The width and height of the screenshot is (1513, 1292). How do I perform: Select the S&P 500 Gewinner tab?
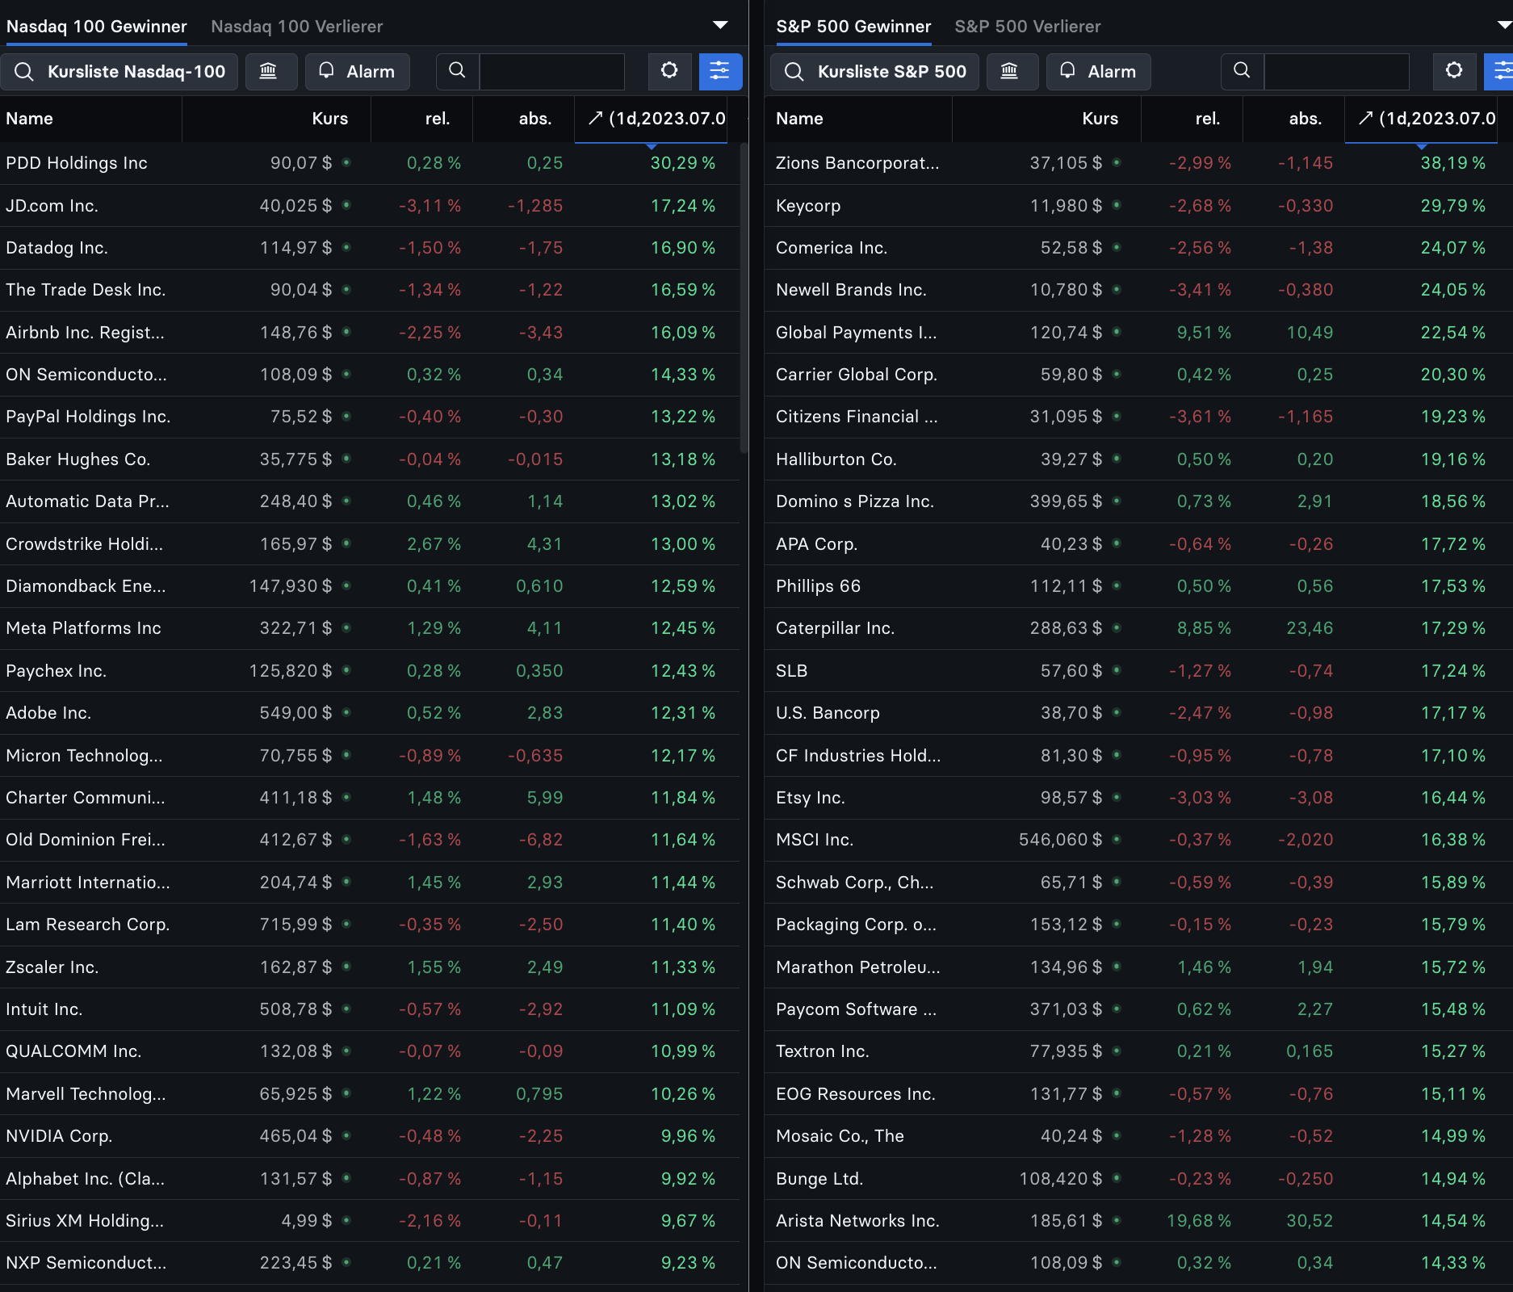[853, 27]
